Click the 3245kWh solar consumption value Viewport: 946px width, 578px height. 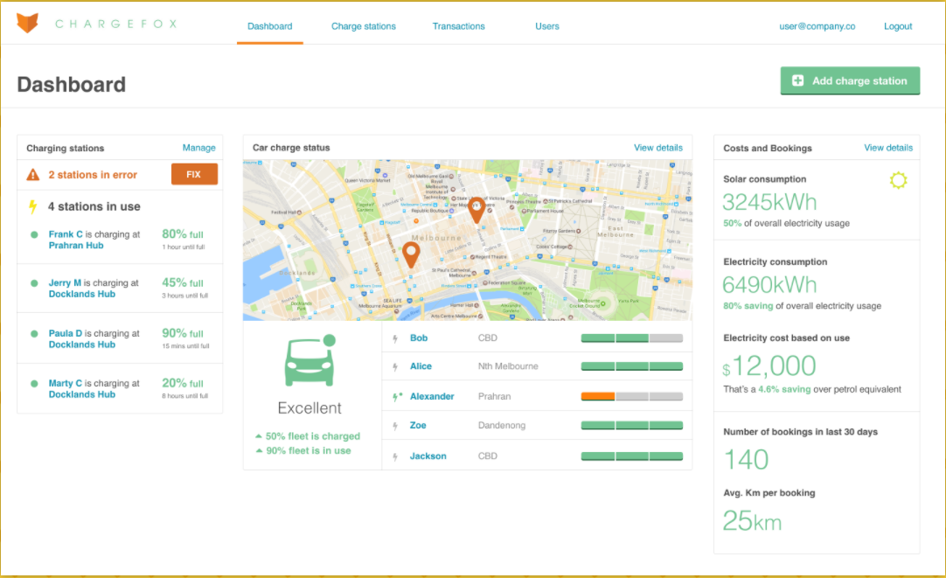(770, 202)
